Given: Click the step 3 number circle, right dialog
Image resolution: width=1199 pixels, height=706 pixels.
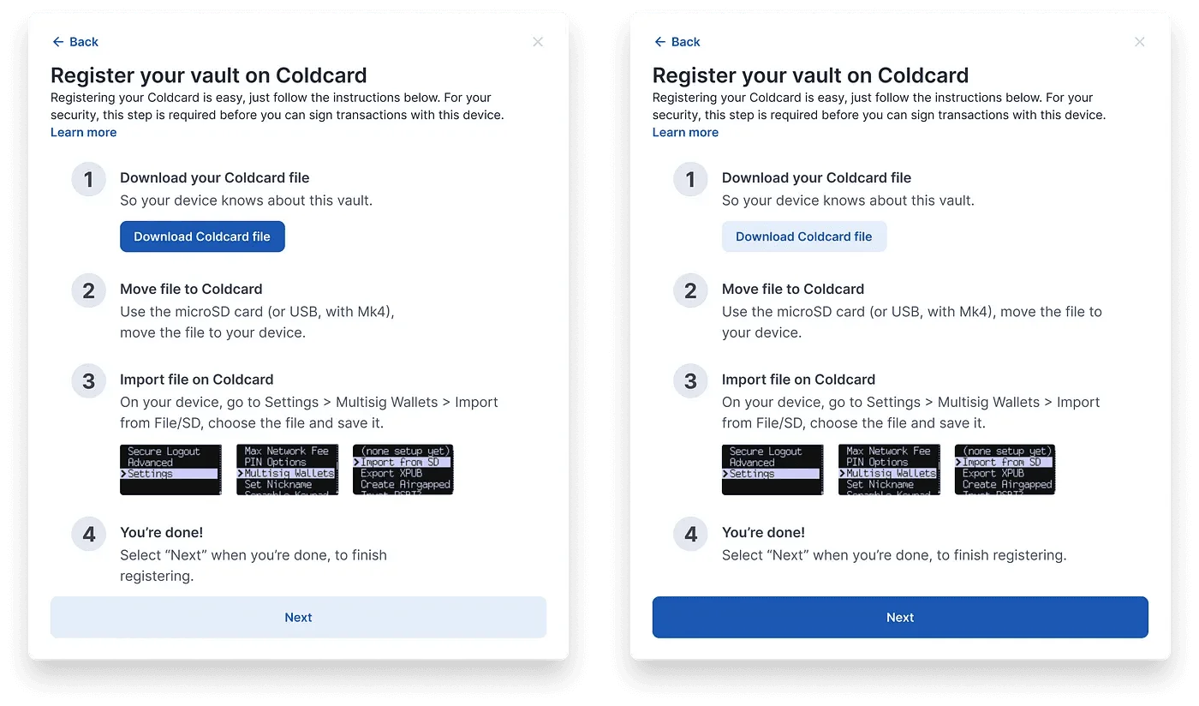Looking at the screenshot, I should [690, 381].
